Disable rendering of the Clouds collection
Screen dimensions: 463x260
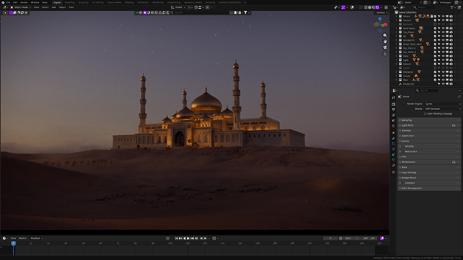pyautogui.click(x=451, y=76)
